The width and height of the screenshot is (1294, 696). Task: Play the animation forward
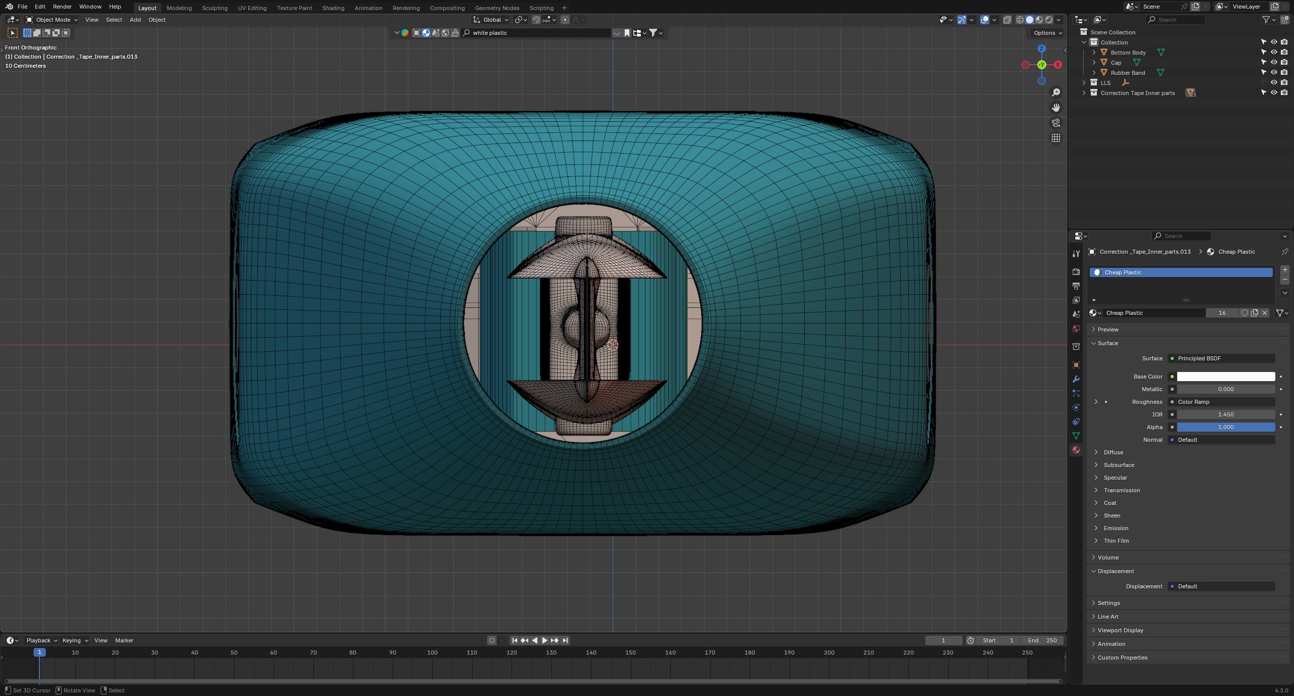(x=544, y=640)
